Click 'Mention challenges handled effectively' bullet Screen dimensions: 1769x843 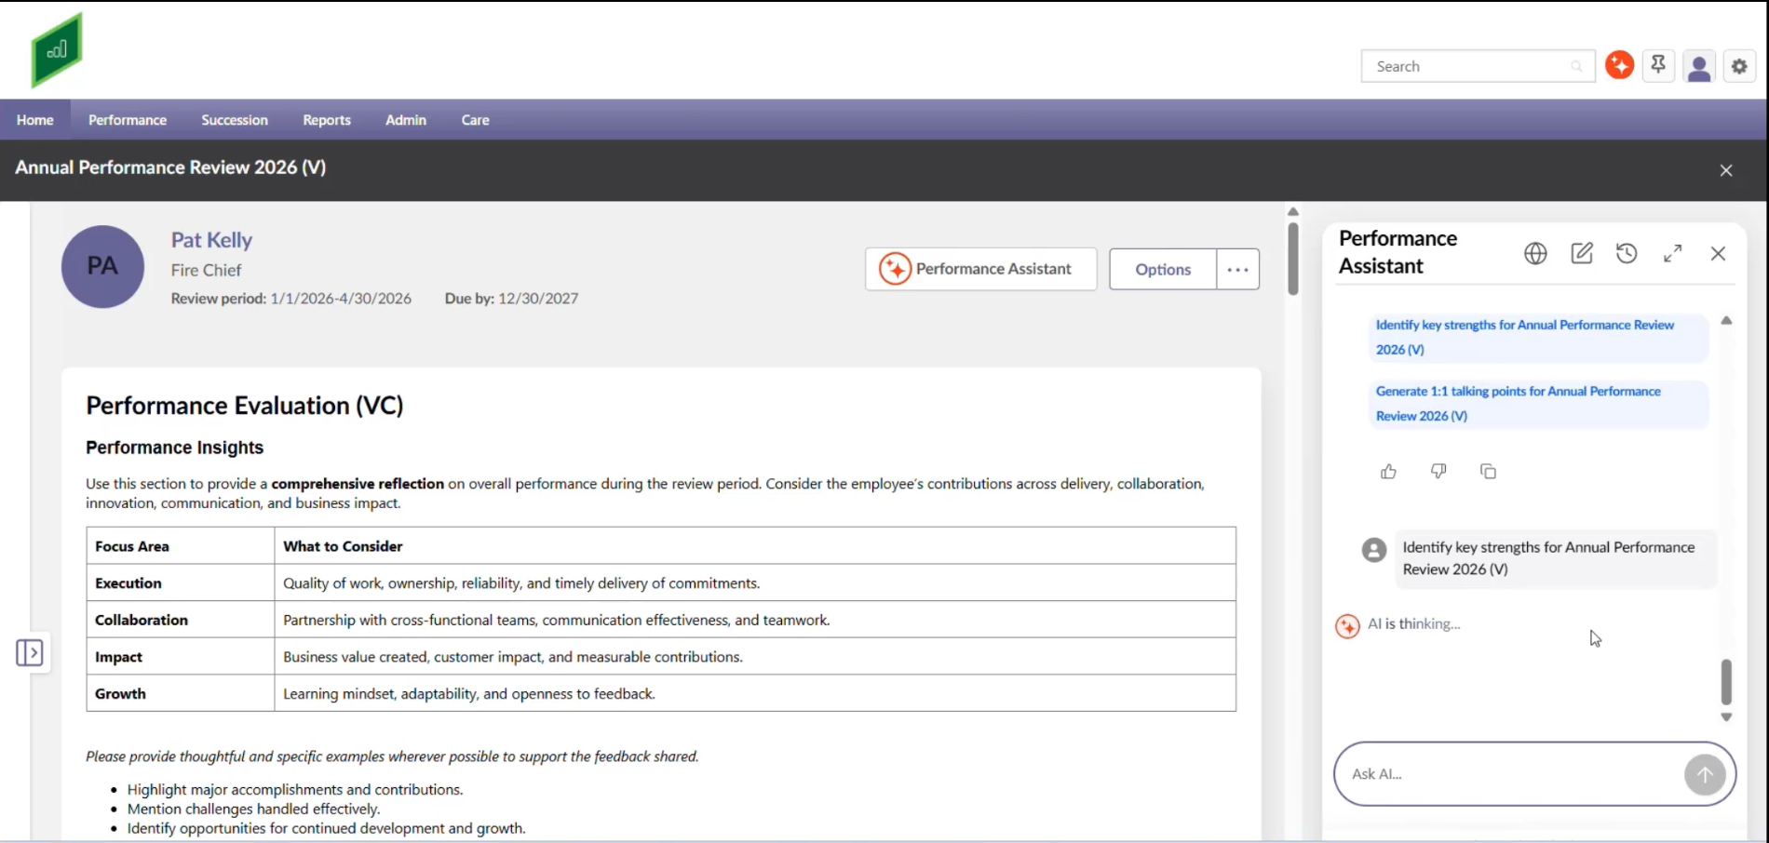point(253,810)
